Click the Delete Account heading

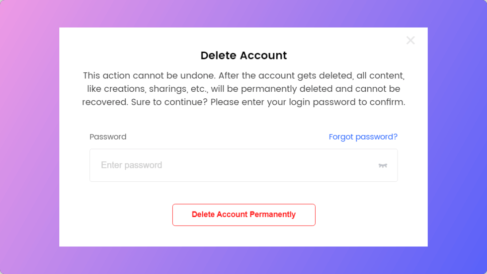pyautogui.click(x=243, y=55)
